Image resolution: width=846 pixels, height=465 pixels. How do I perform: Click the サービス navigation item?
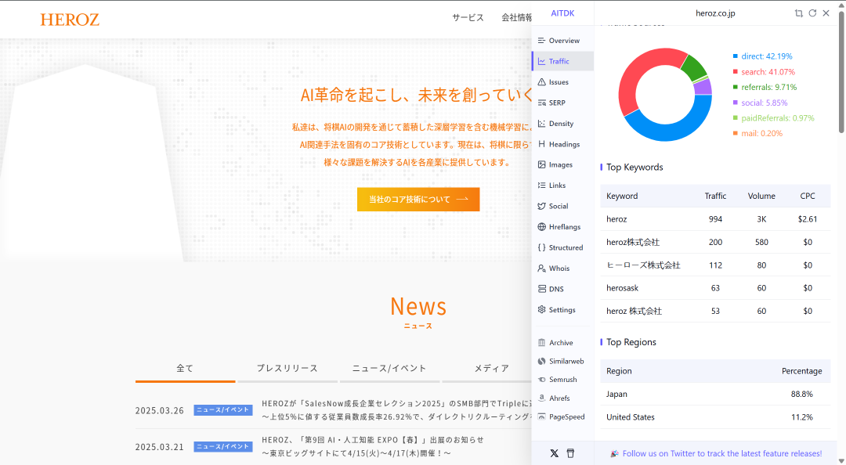click(468, 18)
